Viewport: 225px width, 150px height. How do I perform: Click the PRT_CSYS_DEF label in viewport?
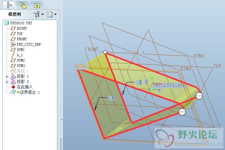(169, 85)
